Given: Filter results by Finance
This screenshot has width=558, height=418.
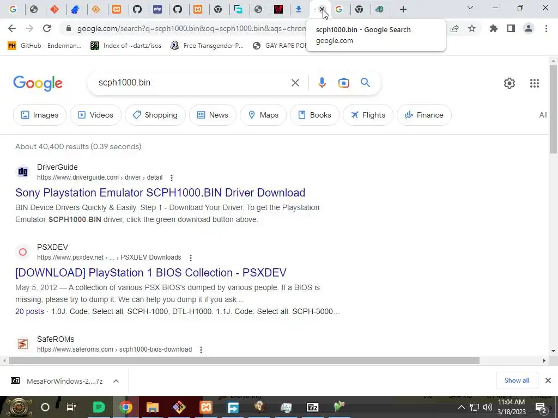Looking at the screenshot, I should tap(424, 115).
